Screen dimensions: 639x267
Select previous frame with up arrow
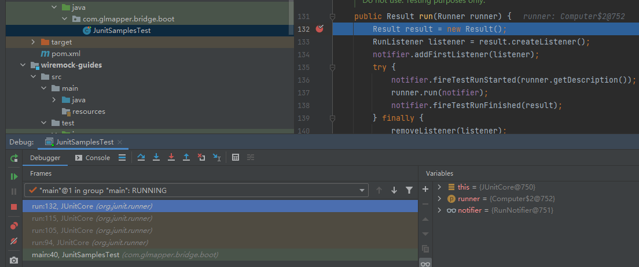pos(379,190)
